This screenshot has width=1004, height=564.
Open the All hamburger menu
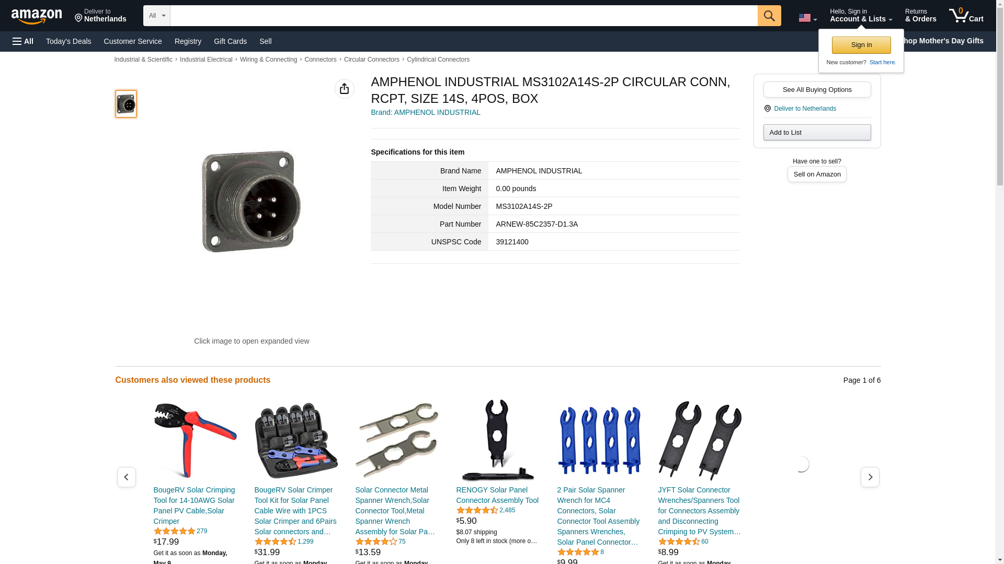23,41
